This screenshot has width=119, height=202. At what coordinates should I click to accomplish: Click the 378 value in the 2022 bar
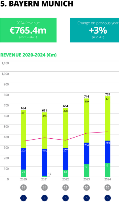click(x=66, y=111)
